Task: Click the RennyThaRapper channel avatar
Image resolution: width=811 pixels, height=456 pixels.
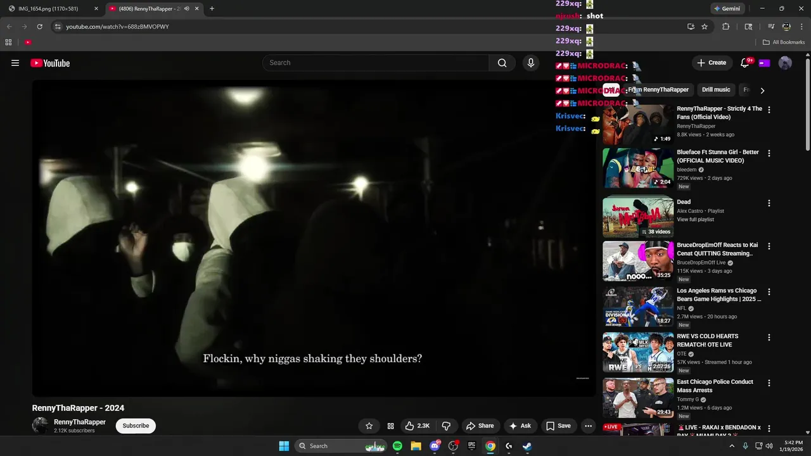Action: (x=40, y=426)
